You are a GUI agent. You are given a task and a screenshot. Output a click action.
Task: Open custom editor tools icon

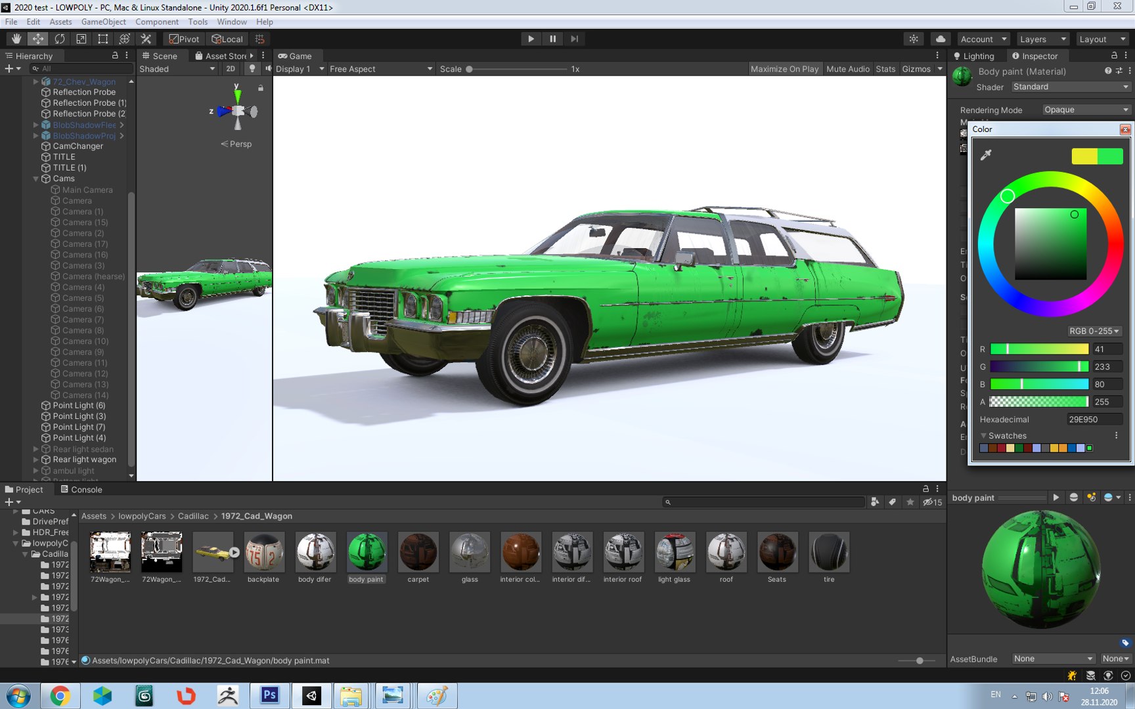146,39
